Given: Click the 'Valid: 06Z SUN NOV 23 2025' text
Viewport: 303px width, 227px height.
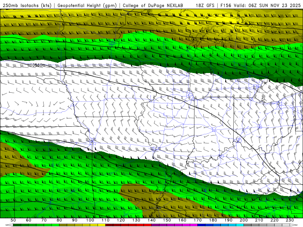Looking at the screenshot, I should 267,6.
